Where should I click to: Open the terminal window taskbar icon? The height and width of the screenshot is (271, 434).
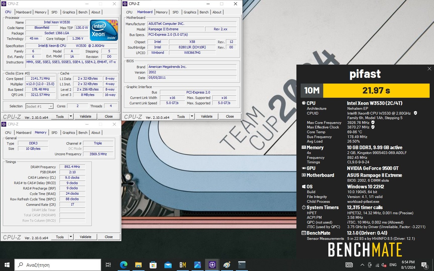[242, 265]
